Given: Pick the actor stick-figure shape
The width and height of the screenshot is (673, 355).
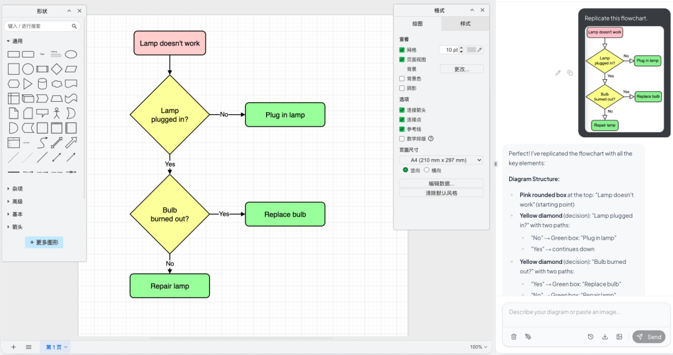Looking at the screenshot, I should tap(57, 113).
